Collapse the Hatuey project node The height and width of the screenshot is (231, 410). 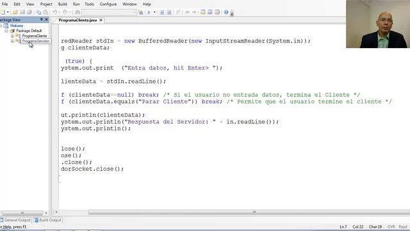pyautogui.click(x=1, y=26)
